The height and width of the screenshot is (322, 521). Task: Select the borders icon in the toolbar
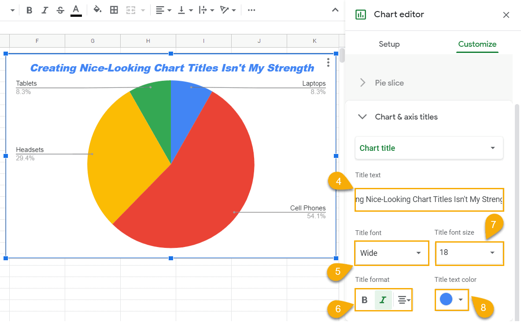pyautogui.click(x=114, y=10)
